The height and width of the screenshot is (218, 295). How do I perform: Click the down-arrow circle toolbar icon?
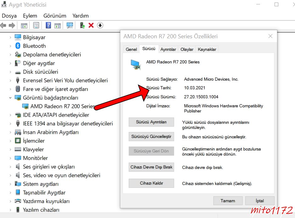pyautogui.click(x=100, y=25)
